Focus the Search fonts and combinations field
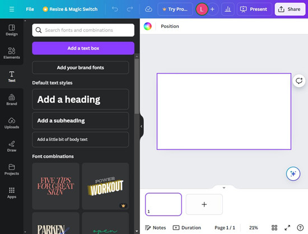 point(83,30)
